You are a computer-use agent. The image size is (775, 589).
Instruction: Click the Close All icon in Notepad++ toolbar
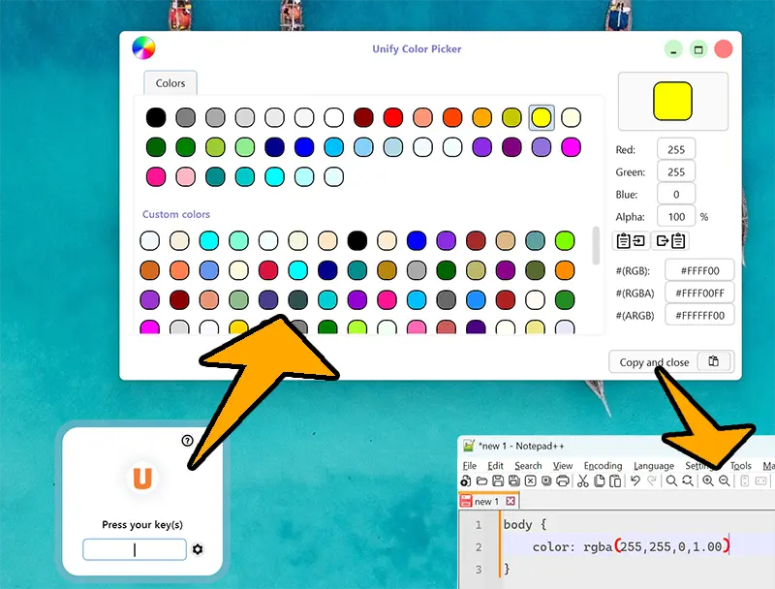coord(546,480)
